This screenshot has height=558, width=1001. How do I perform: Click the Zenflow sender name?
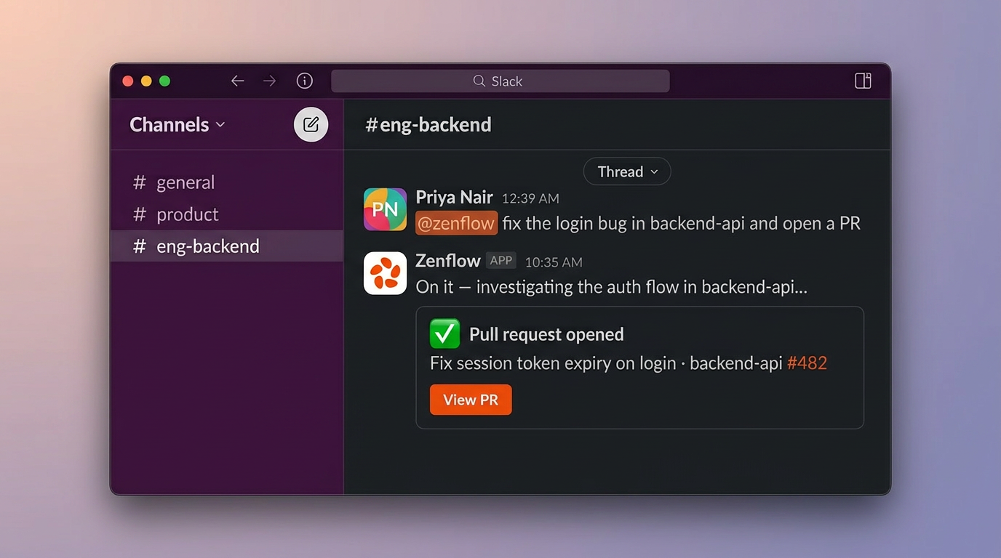tap(448, 261)
